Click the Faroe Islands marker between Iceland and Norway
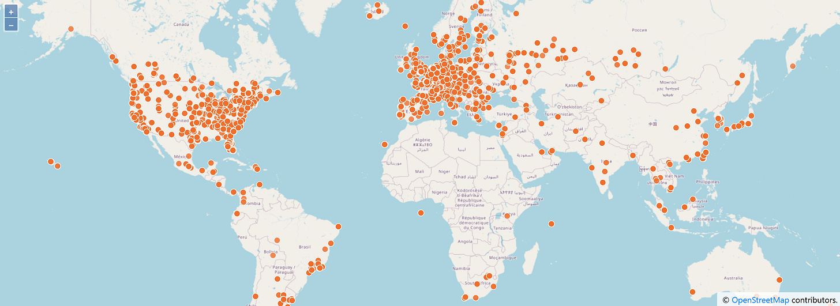This screenshot has width=840, height=306. click(x=405, y=26)
